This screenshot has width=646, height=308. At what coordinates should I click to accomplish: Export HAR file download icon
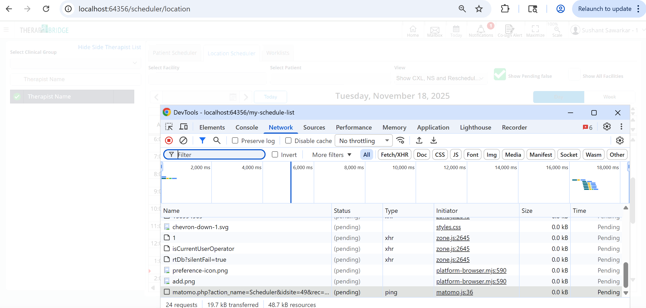[x=434, y=140]
